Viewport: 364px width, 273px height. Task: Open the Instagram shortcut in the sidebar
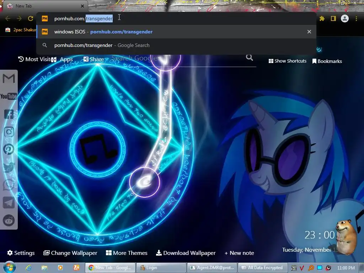point(9,132)
